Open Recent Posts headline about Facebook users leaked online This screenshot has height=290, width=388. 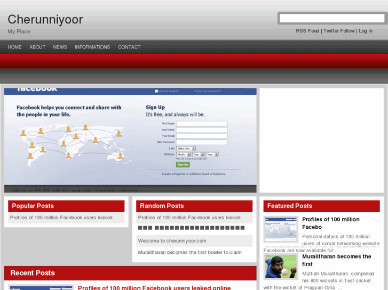tap(154, 287)
